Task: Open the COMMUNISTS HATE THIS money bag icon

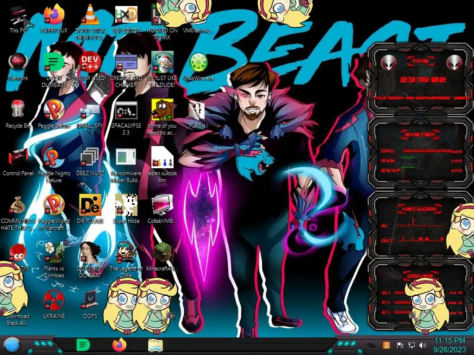Action: (x=18, y=213)
